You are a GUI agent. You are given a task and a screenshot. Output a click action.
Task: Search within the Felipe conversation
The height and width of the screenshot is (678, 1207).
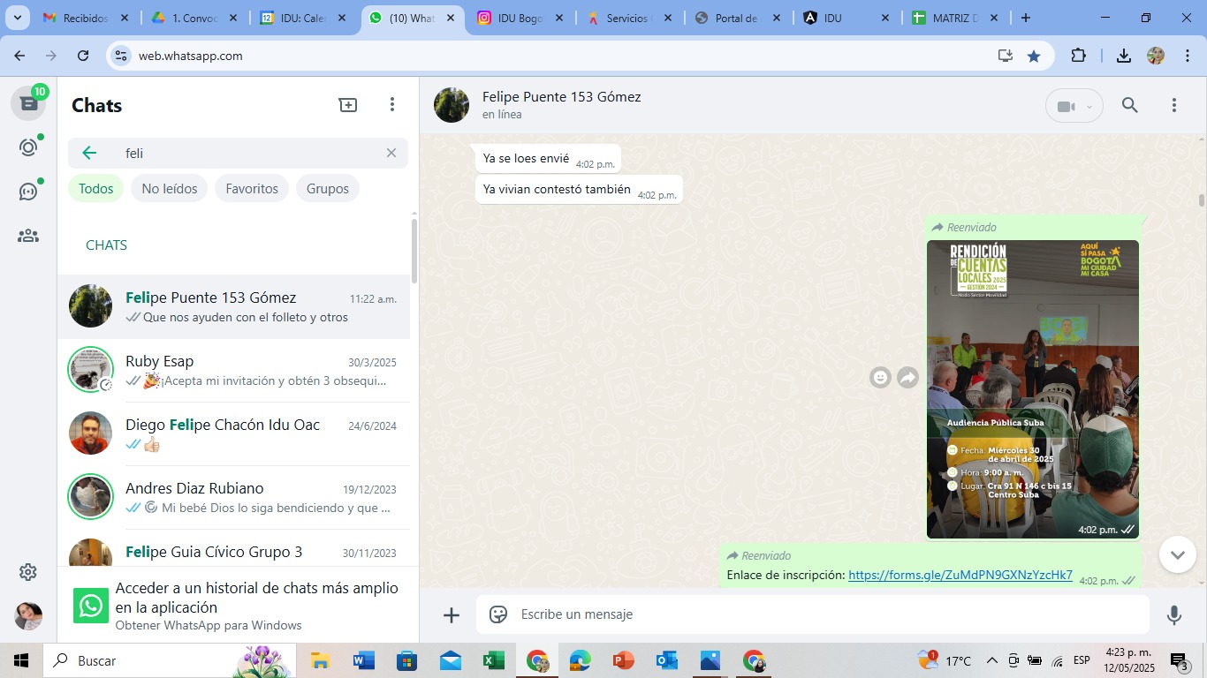[x=1129, y=106]
